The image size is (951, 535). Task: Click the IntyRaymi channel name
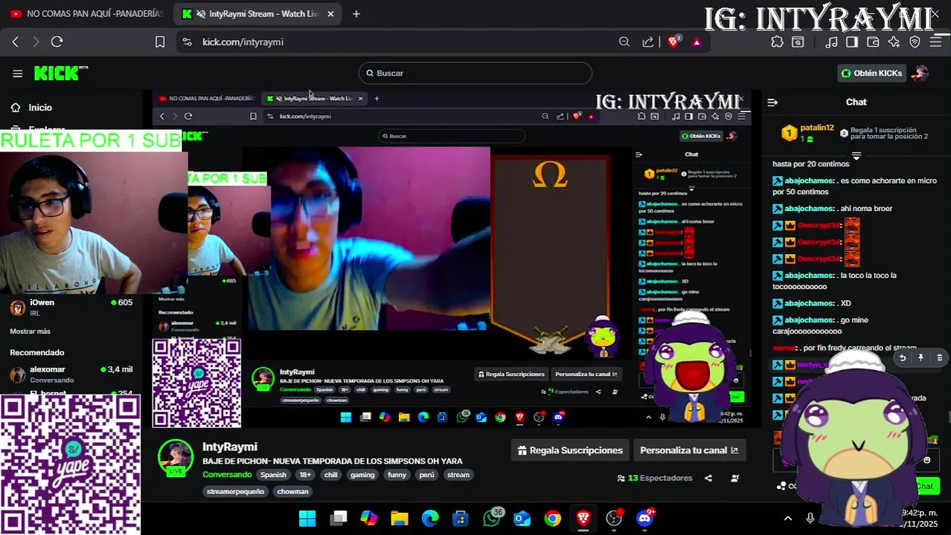(x=230, y=447)
